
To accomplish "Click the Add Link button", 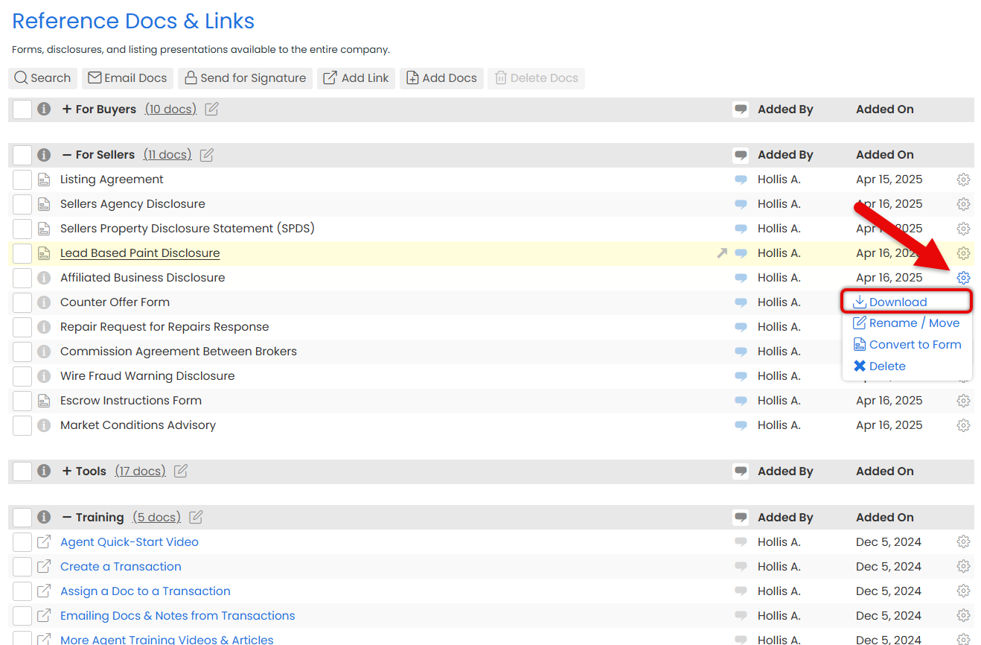I will click(356, 78).
